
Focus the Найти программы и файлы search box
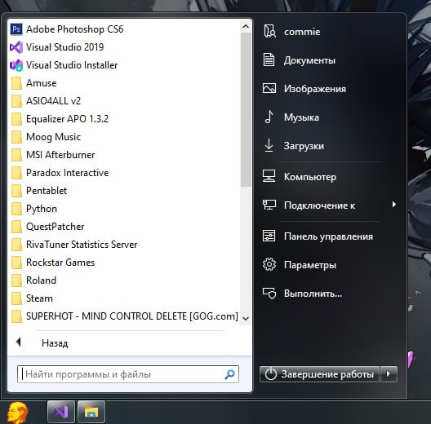pyautogui.click(x=128, y=374)
